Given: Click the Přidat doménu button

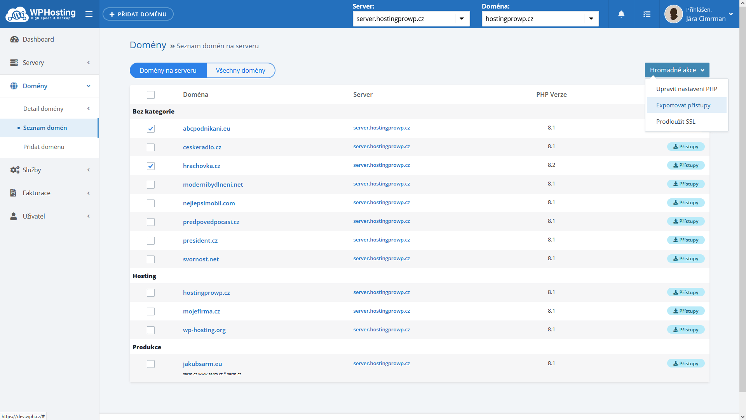Looking at the screenshot, I should click(x=138, y=14).
